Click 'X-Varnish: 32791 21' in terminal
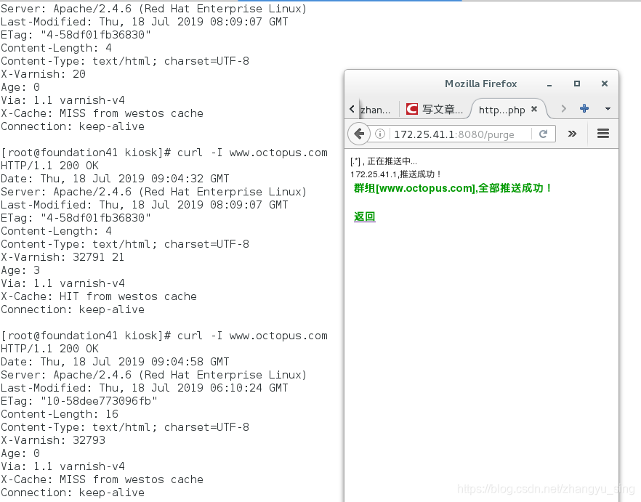This screenshot has height=502, width=641. click(63, 257)
